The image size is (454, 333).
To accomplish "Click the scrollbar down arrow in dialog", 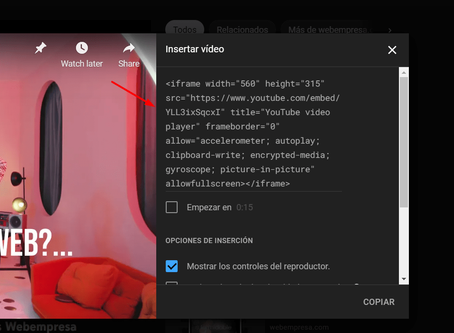I will tap(404, 279).
